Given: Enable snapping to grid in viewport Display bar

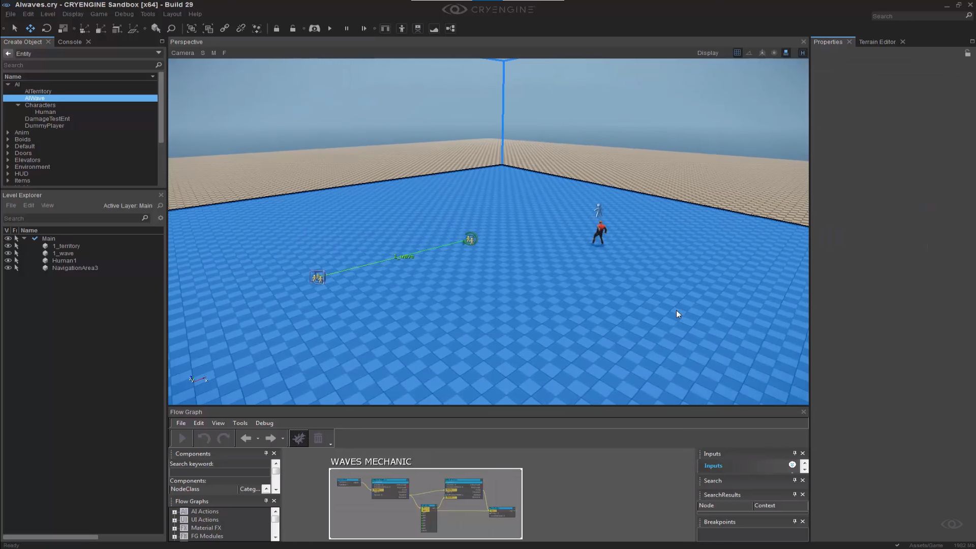Looking at the screenshot, I should pos(737,52).
